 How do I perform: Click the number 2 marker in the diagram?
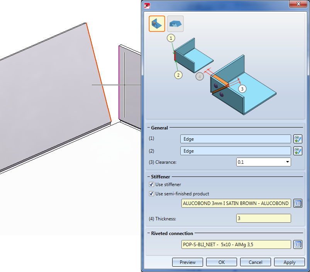pos(178,75)
